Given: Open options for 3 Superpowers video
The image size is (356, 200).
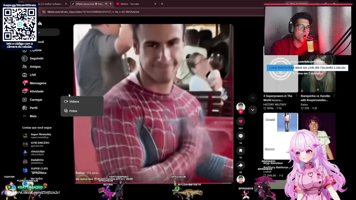Looking at the screenshot, I should (x=296, y=96).
